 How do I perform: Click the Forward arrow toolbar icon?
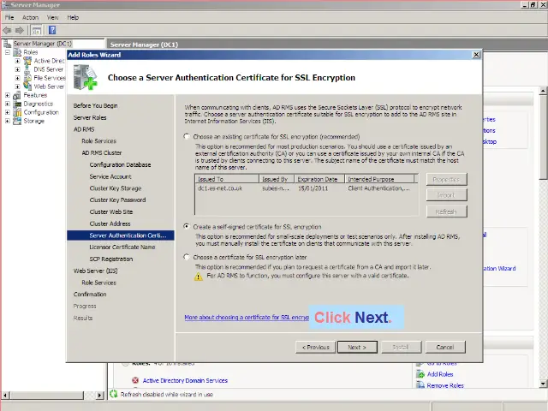click(20, 31)
